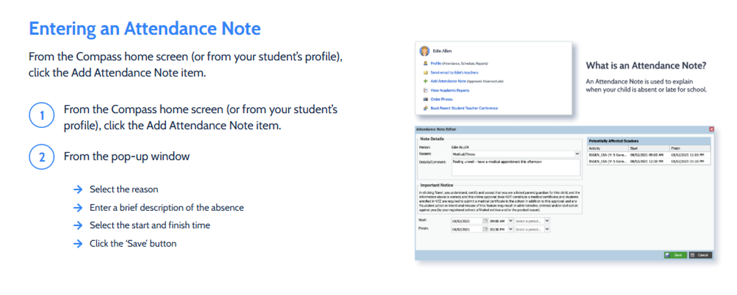Open Book Parent Student Teacher Conference link
737x295 pixels.
(x=464, y=108)
